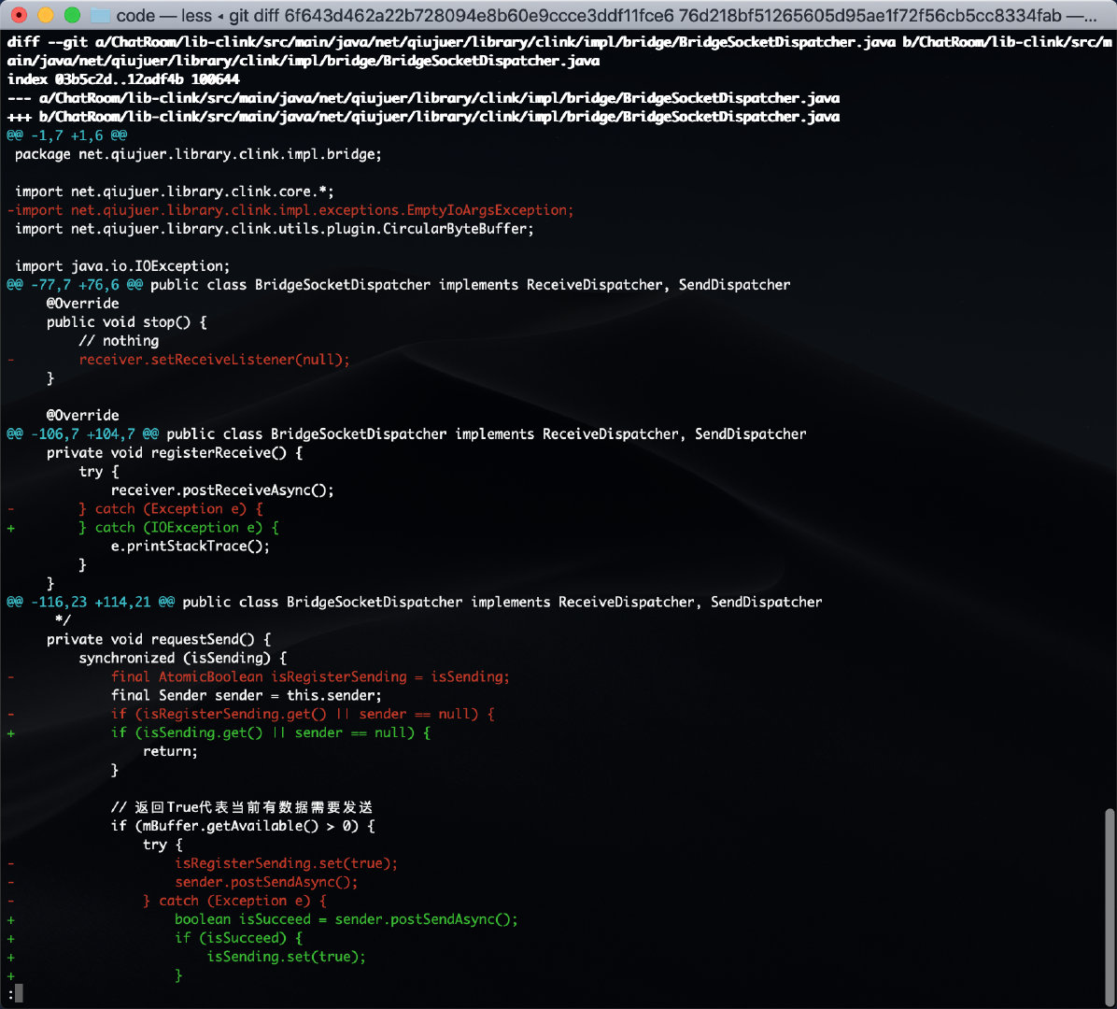Viewport: 1117px width, 1009px height.
Task: Click the red close window button
Action: point(20,15)
